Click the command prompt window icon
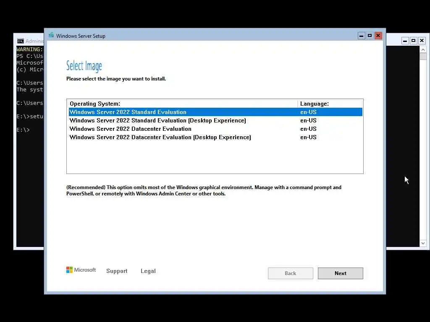The image size is (430, 322). pos(20,41)
